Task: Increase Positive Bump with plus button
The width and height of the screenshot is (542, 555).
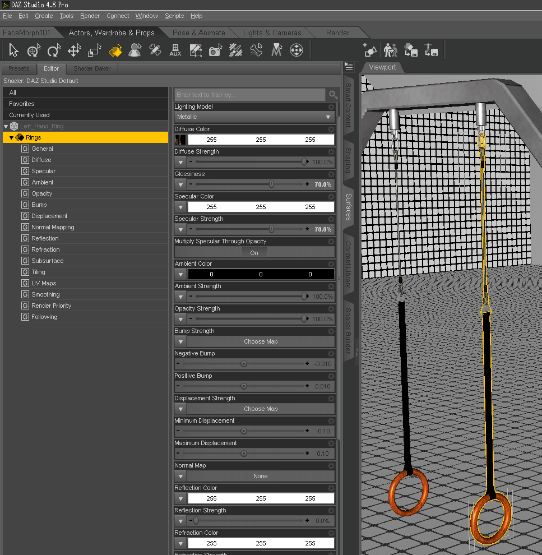Action: [x=307, y=386]
